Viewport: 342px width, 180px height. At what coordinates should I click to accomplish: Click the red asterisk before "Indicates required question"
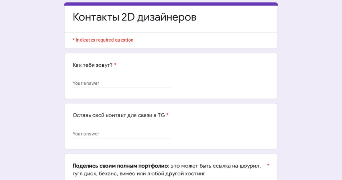coord(74,40)
